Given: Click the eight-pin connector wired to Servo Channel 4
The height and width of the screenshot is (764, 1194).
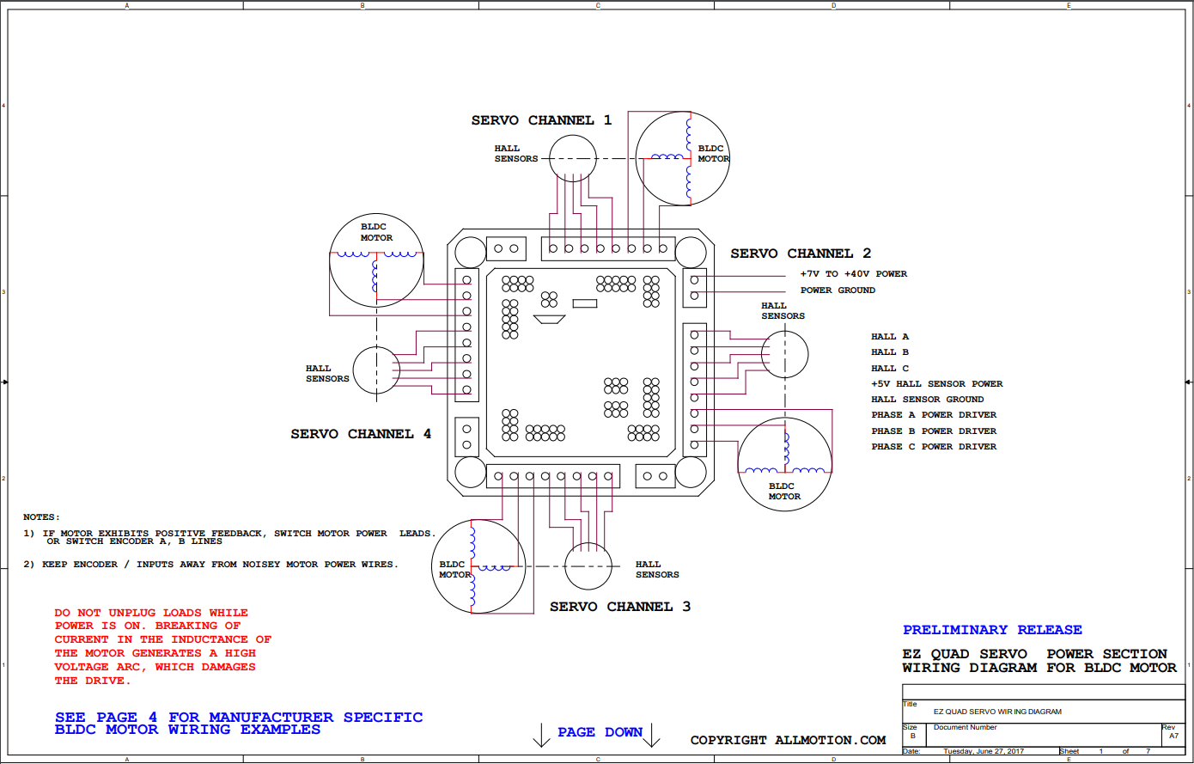Looking at the screenshot, I should coord(466,335).
